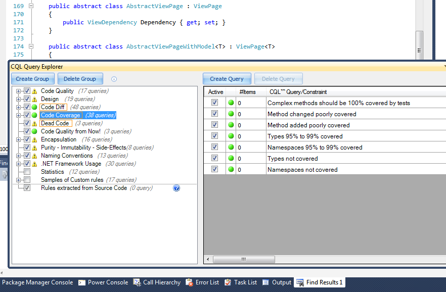This screenshot has height=292, width=446.
Task: Click warning icon next to Design group
Action: pyautogui.click(x=34, y=99)
